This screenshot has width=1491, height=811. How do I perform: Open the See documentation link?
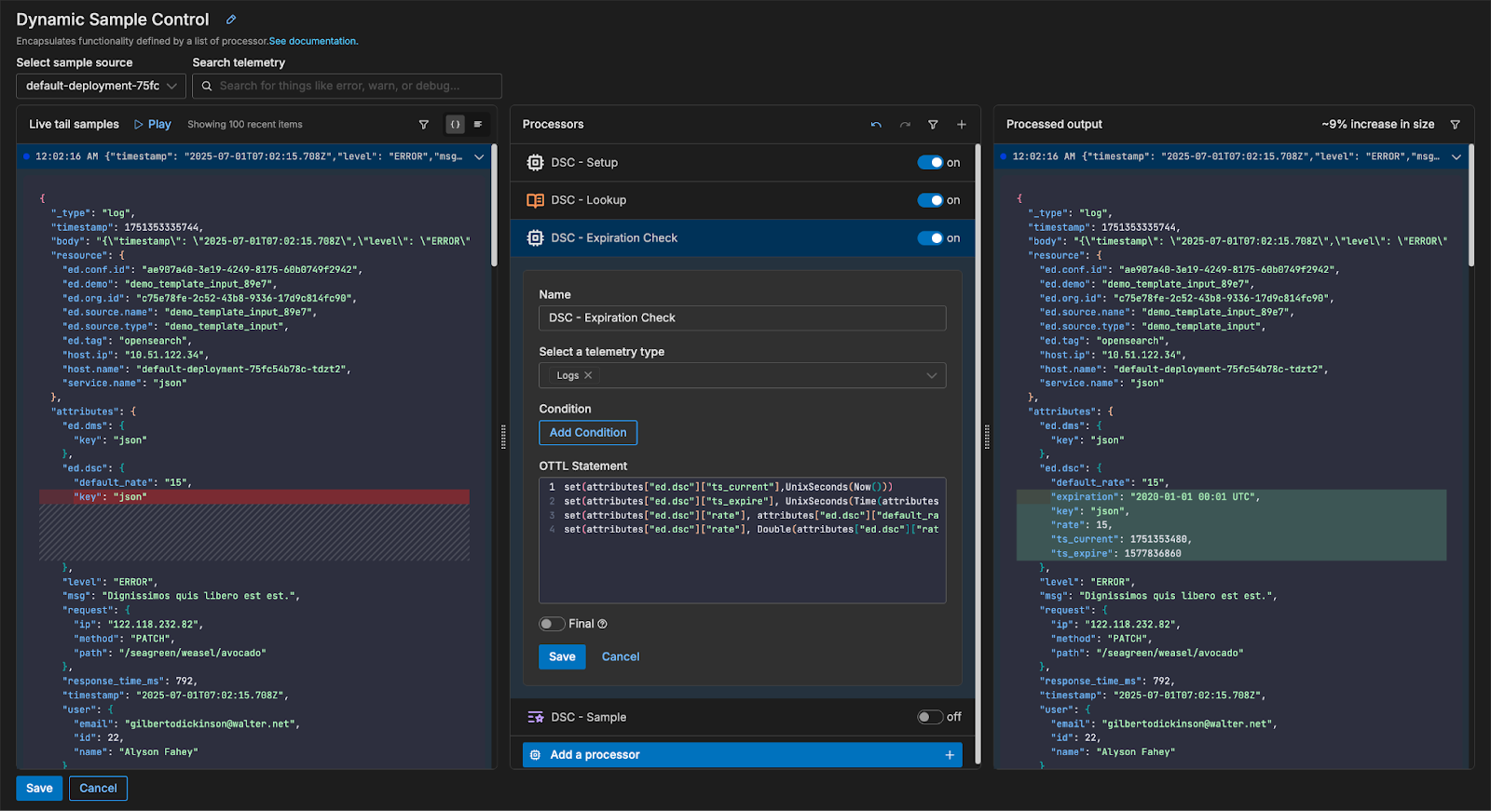tap(313, 41)
